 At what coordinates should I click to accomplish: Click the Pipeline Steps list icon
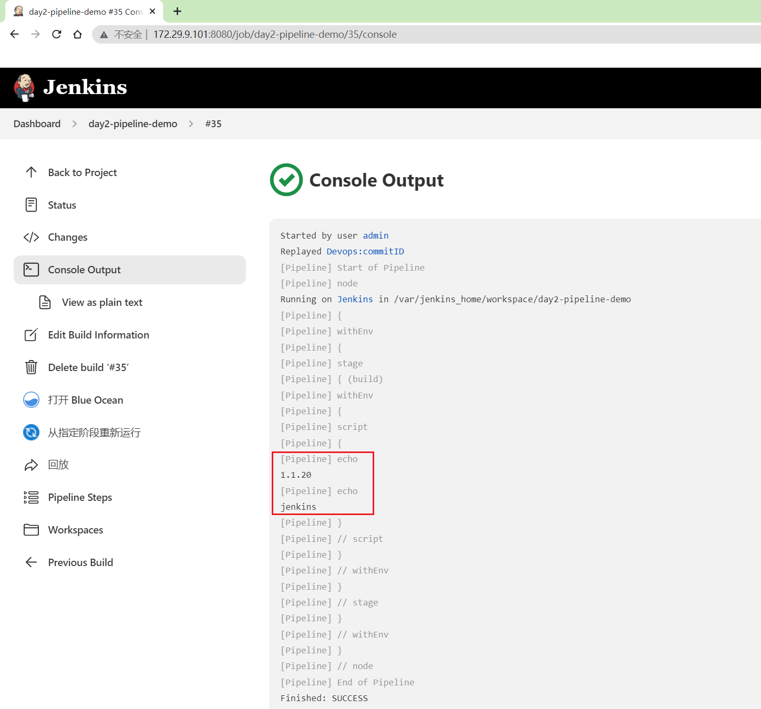tap(31, 497)
